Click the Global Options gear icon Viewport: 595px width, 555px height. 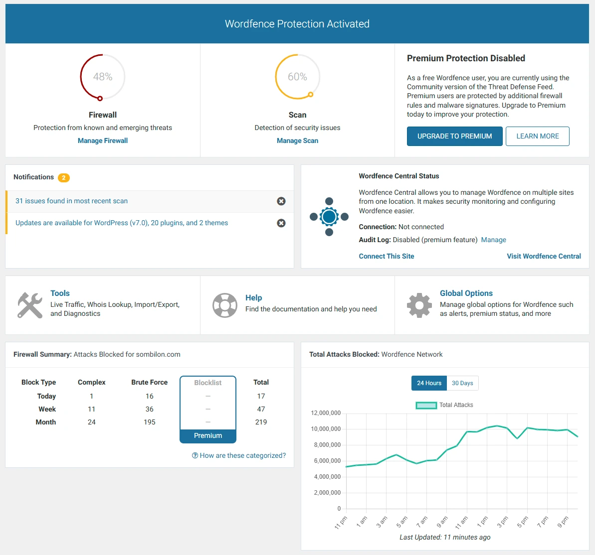tap(419, 305)
